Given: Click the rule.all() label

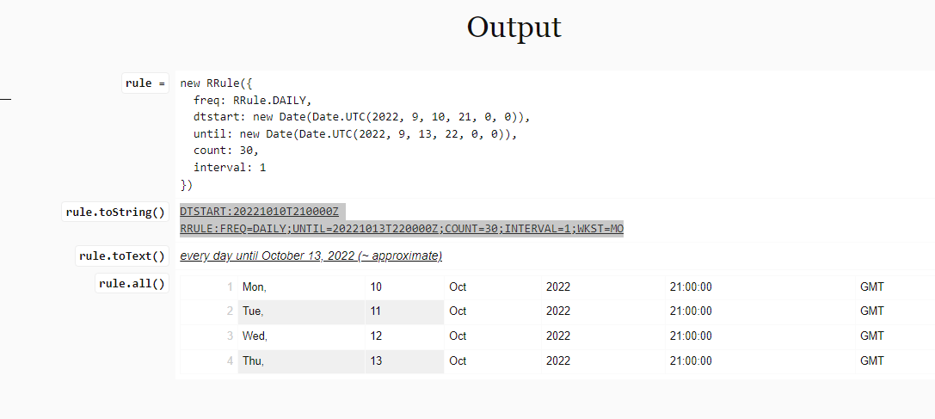Looking at the screenshot, I should (132, 284).
